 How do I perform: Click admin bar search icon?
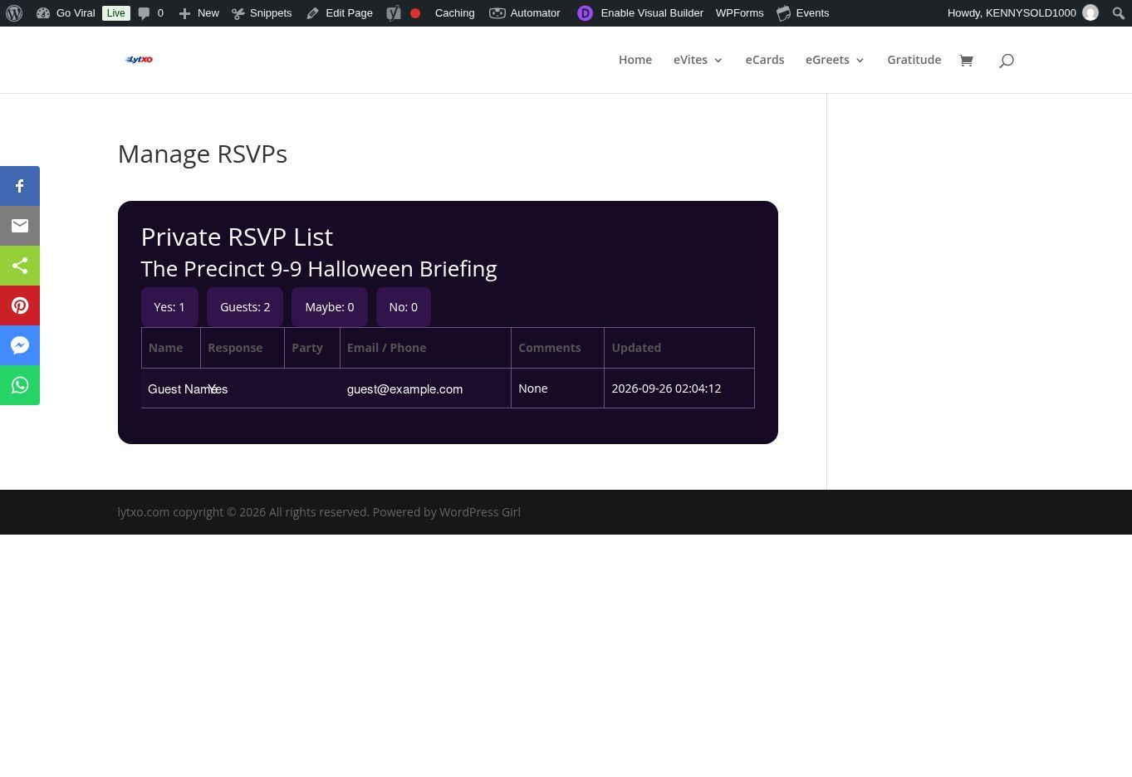tap(1118, 13)
